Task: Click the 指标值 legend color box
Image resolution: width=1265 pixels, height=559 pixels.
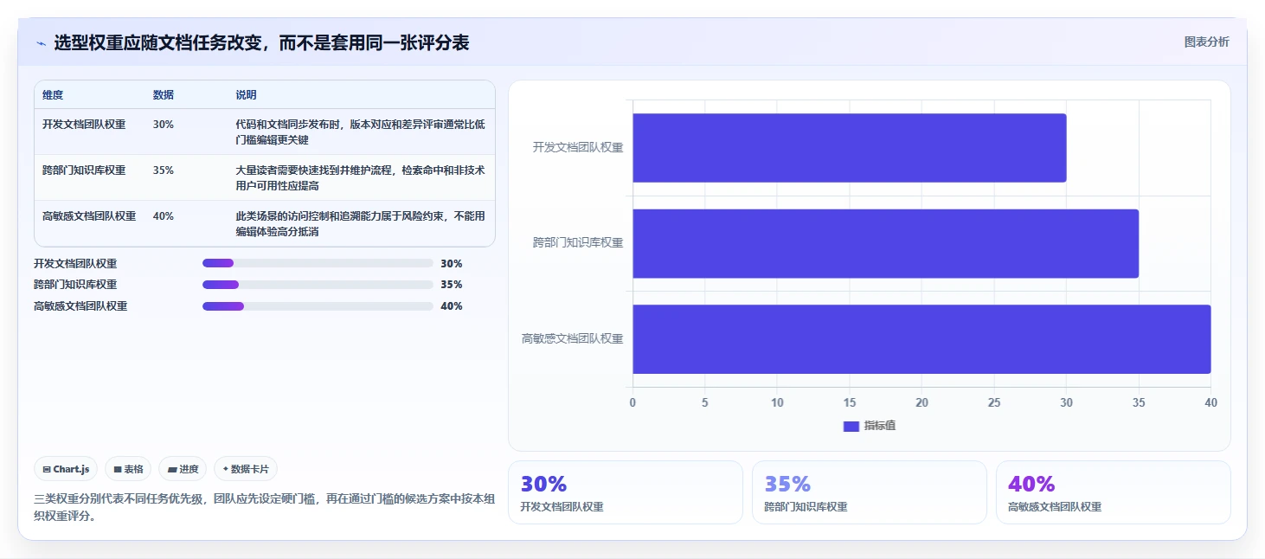Action: pyautogui.click(x=851, y=426)
